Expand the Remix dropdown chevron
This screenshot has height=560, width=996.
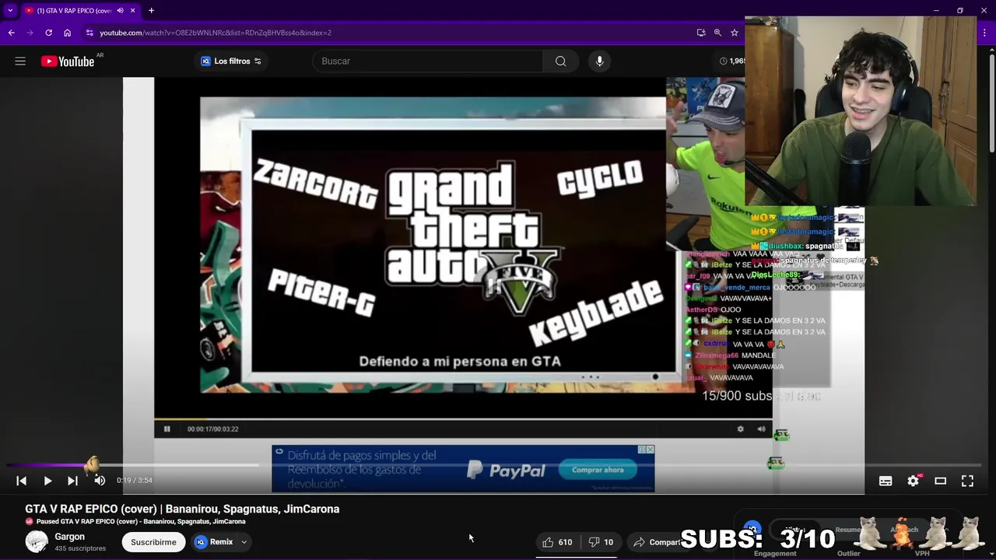point(244,542)
